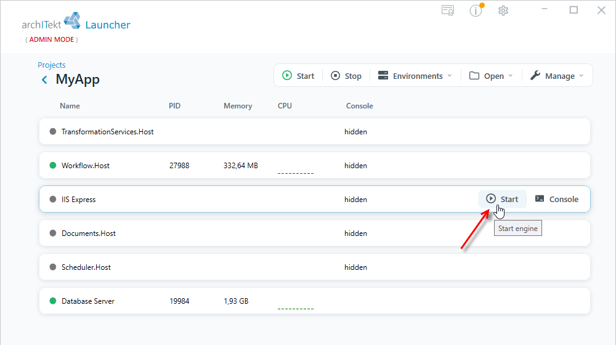Click hidden console state of Workflow.Host
616x345 pixels.
[x=355, y=166]
